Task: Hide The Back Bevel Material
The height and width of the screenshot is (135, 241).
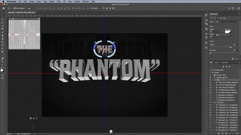Action: (x=210, y=90)
